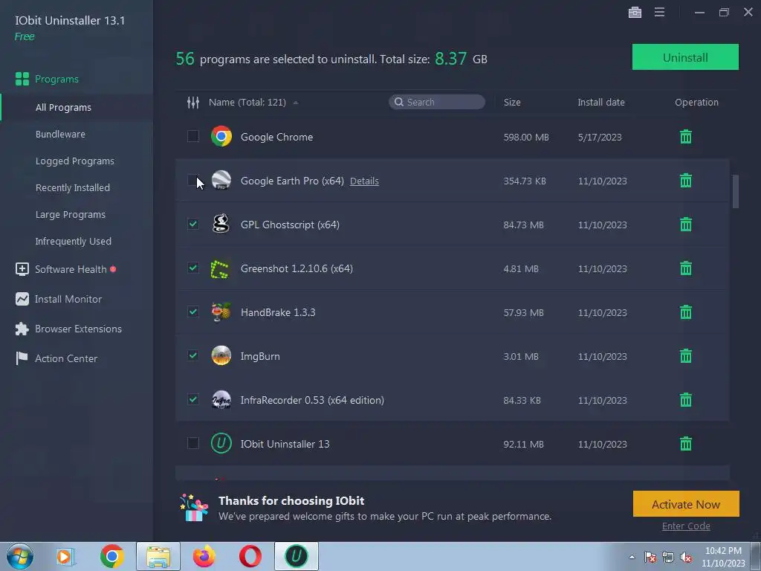Open the hamburger menu in title bar

pos(659,12)
